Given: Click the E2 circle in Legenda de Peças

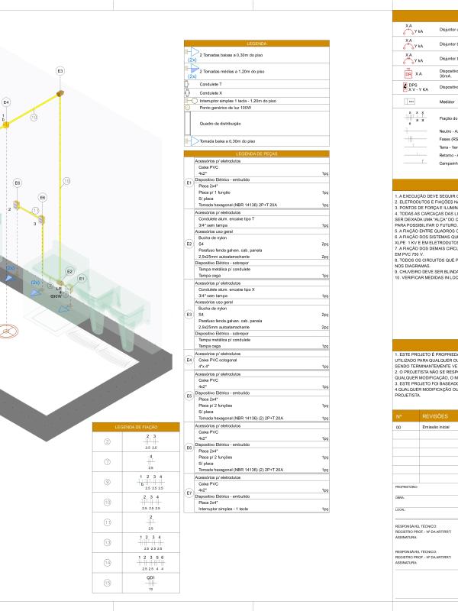Looking at the screenshot, I should tap(189, 244).
